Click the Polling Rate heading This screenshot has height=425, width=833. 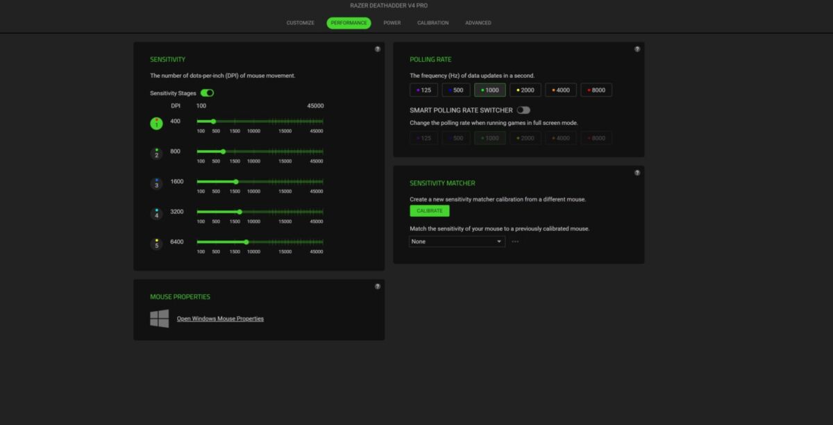coord(430,60)
